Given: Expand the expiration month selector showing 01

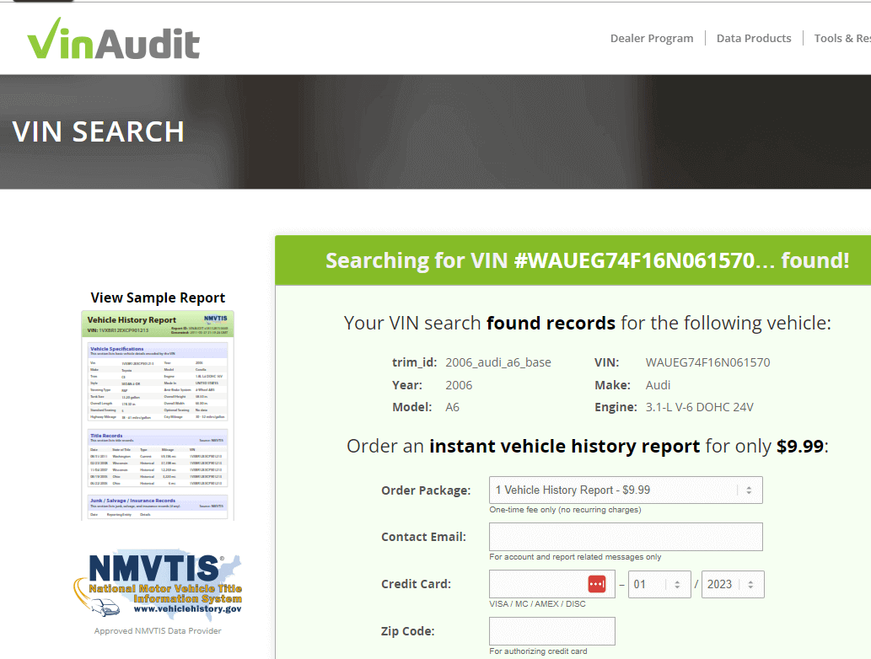Looking at the screenshot, I should click(x=659, y=583).
